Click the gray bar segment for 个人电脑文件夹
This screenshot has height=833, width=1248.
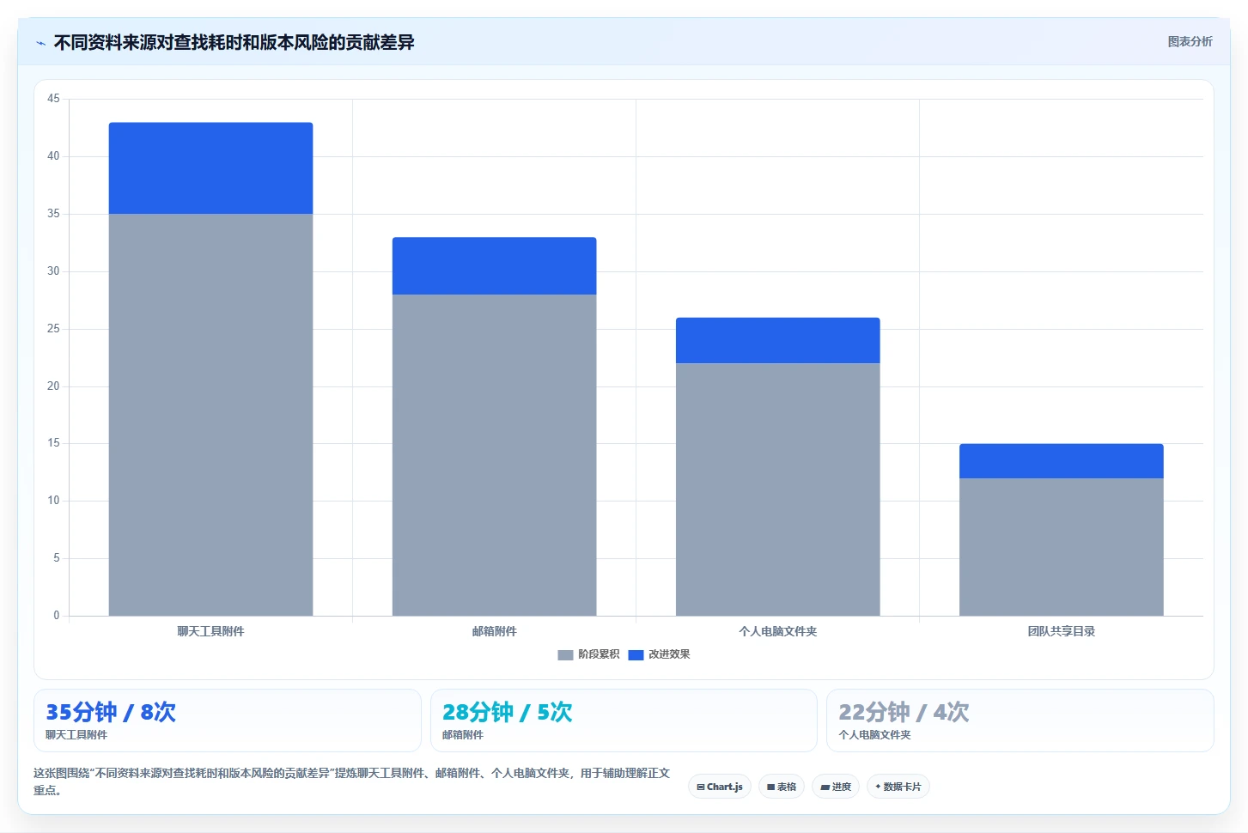777,489
